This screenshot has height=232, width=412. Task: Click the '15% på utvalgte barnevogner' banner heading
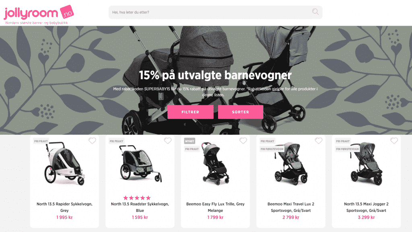[x=215, y=75]
